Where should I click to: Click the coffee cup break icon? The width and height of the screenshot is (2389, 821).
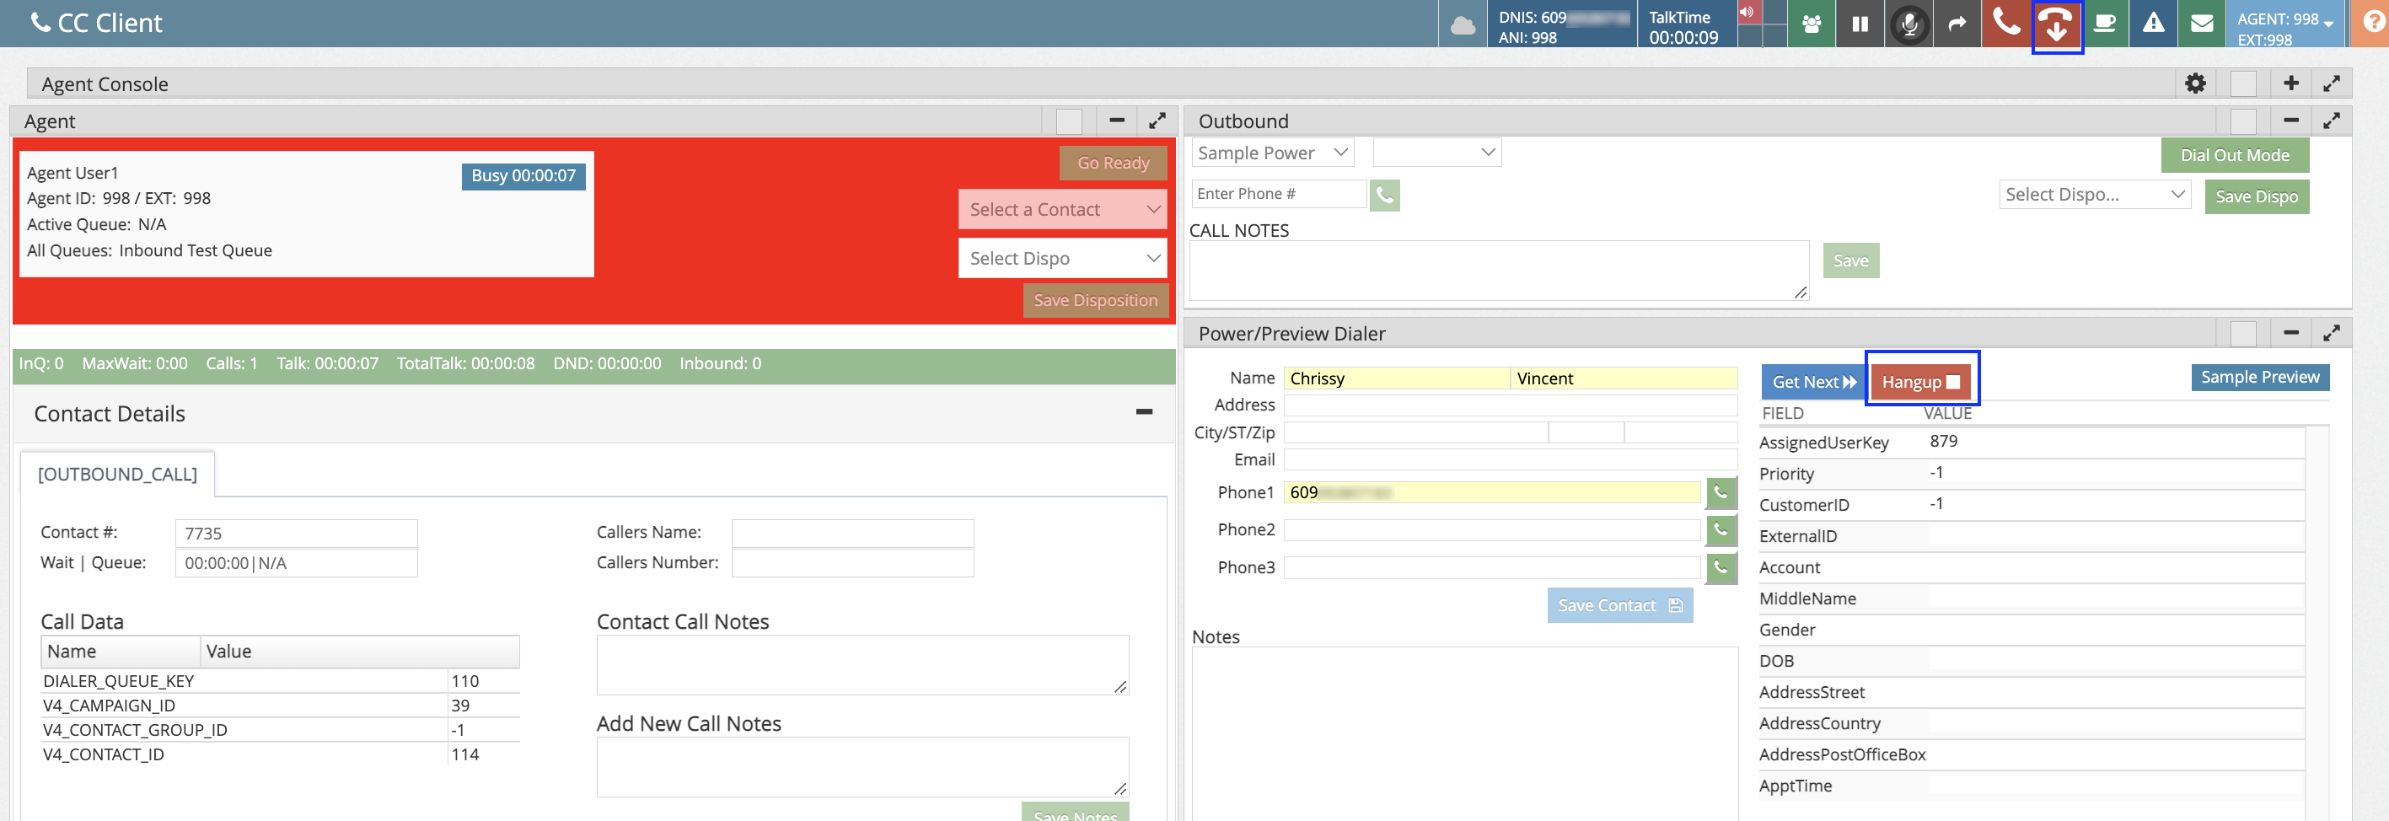2104,24
